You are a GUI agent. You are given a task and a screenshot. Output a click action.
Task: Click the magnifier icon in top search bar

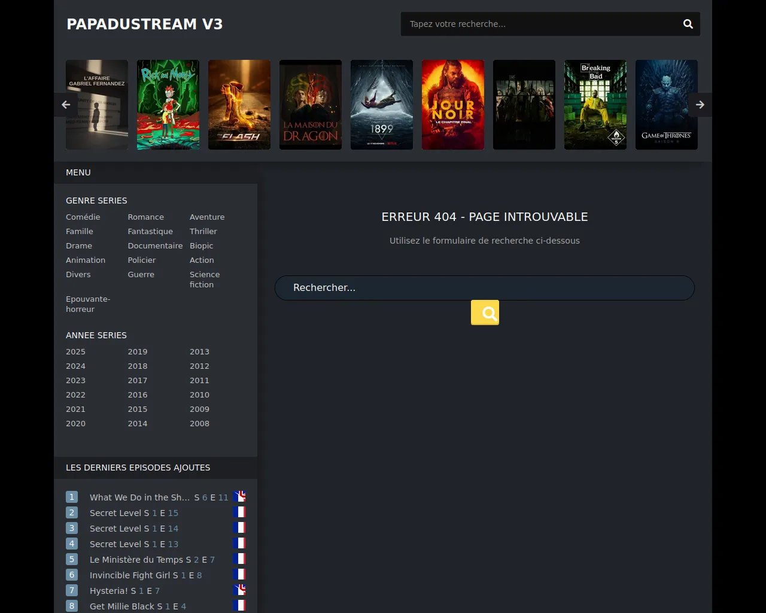pyautogui.click(x=688, y=24)
